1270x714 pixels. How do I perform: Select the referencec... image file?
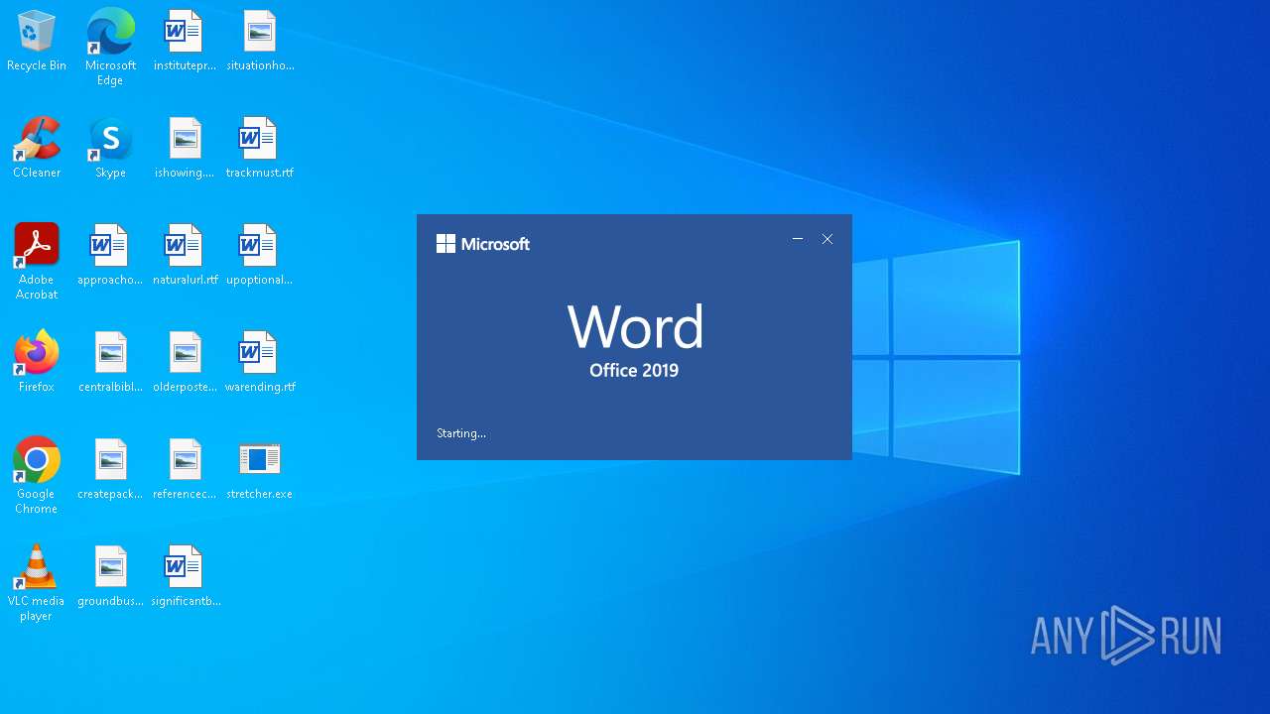185,469
